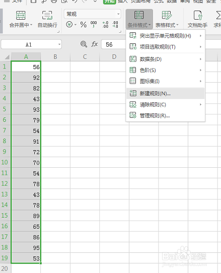Choose 新建规则(N)... menu item
Image resolution: width=221 pixels, height=273 pixels.
click(x=165, y=94)
